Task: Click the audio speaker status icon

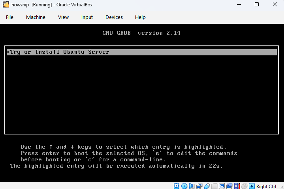Action: pyautogui.click(x=192, y=186)
